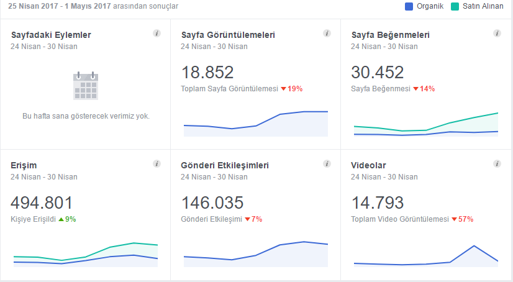513x282 pixels.
Task: Show info tooltip icon for Erişim card
Action: point(157,164)
